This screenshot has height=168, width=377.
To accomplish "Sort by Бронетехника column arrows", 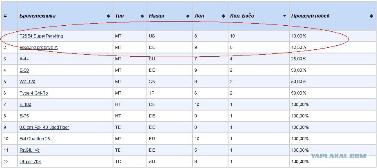I will [x=108, y=16].
